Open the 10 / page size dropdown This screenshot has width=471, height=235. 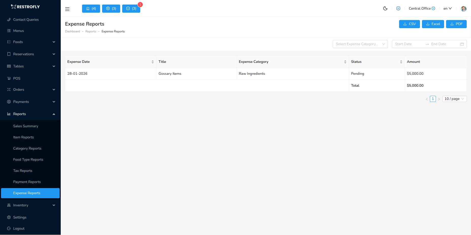pos(454,99)
